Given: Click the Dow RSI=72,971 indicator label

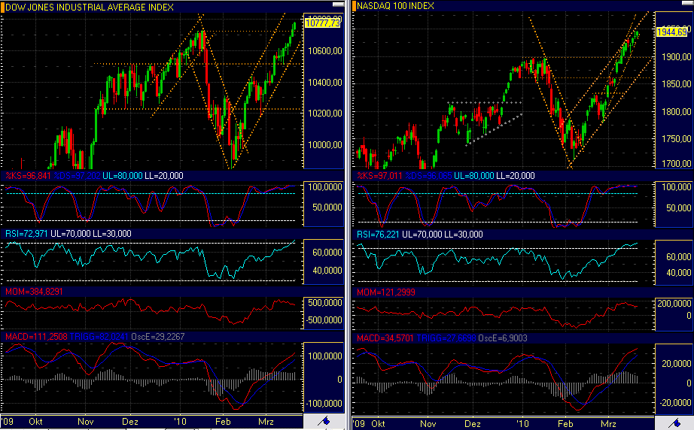Looking at the screenshot, I should (26, 234).
